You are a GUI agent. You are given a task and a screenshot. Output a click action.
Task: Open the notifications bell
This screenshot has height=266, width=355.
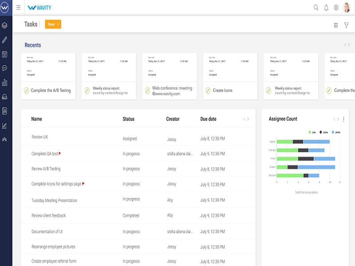(327, 8)
